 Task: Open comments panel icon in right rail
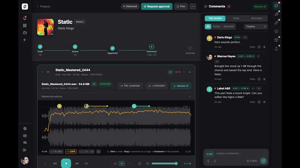point(276,6)
